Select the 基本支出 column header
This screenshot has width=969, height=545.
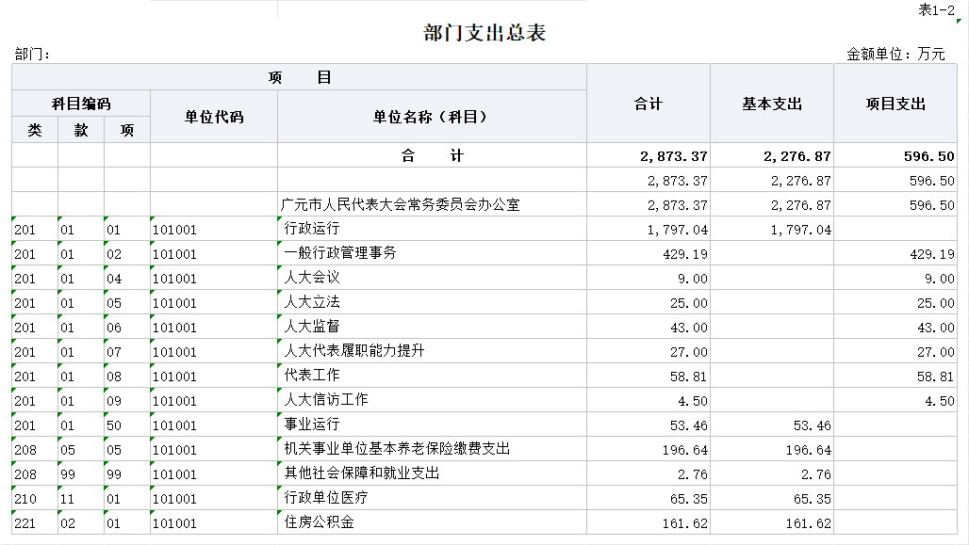pyautogui.click(x=771, y=104)
